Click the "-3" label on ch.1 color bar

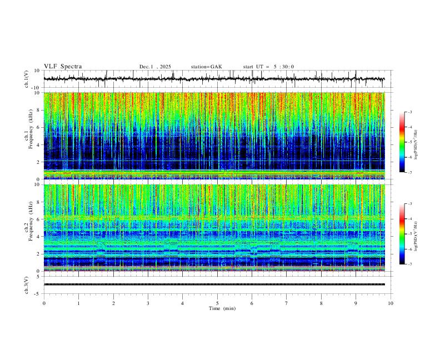tap(409, 112)
